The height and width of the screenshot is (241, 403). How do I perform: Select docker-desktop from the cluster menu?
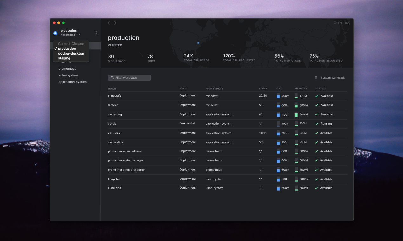pyautogui.click(x=71, y=53)
